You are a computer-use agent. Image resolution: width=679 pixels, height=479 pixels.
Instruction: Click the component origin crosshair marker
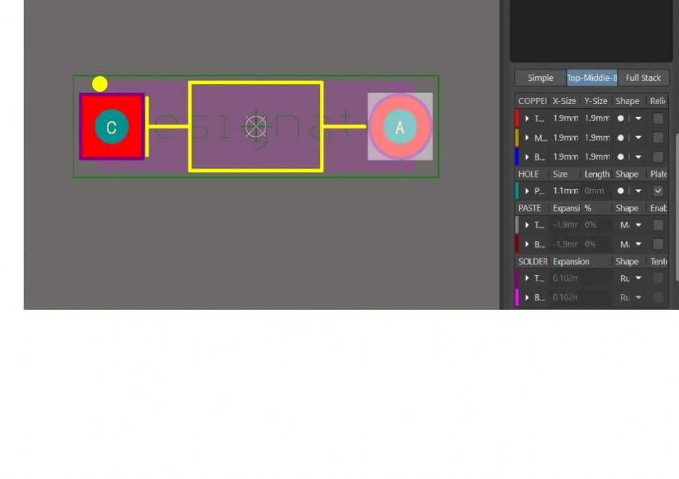(x=256, y=126)
